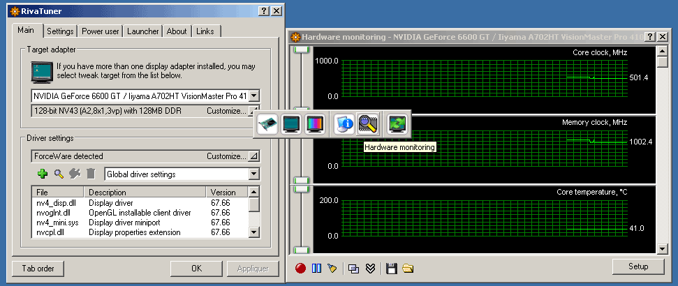Open the Power user tab
This screenshot has width=678, height=286.
(x=101, y=31)
